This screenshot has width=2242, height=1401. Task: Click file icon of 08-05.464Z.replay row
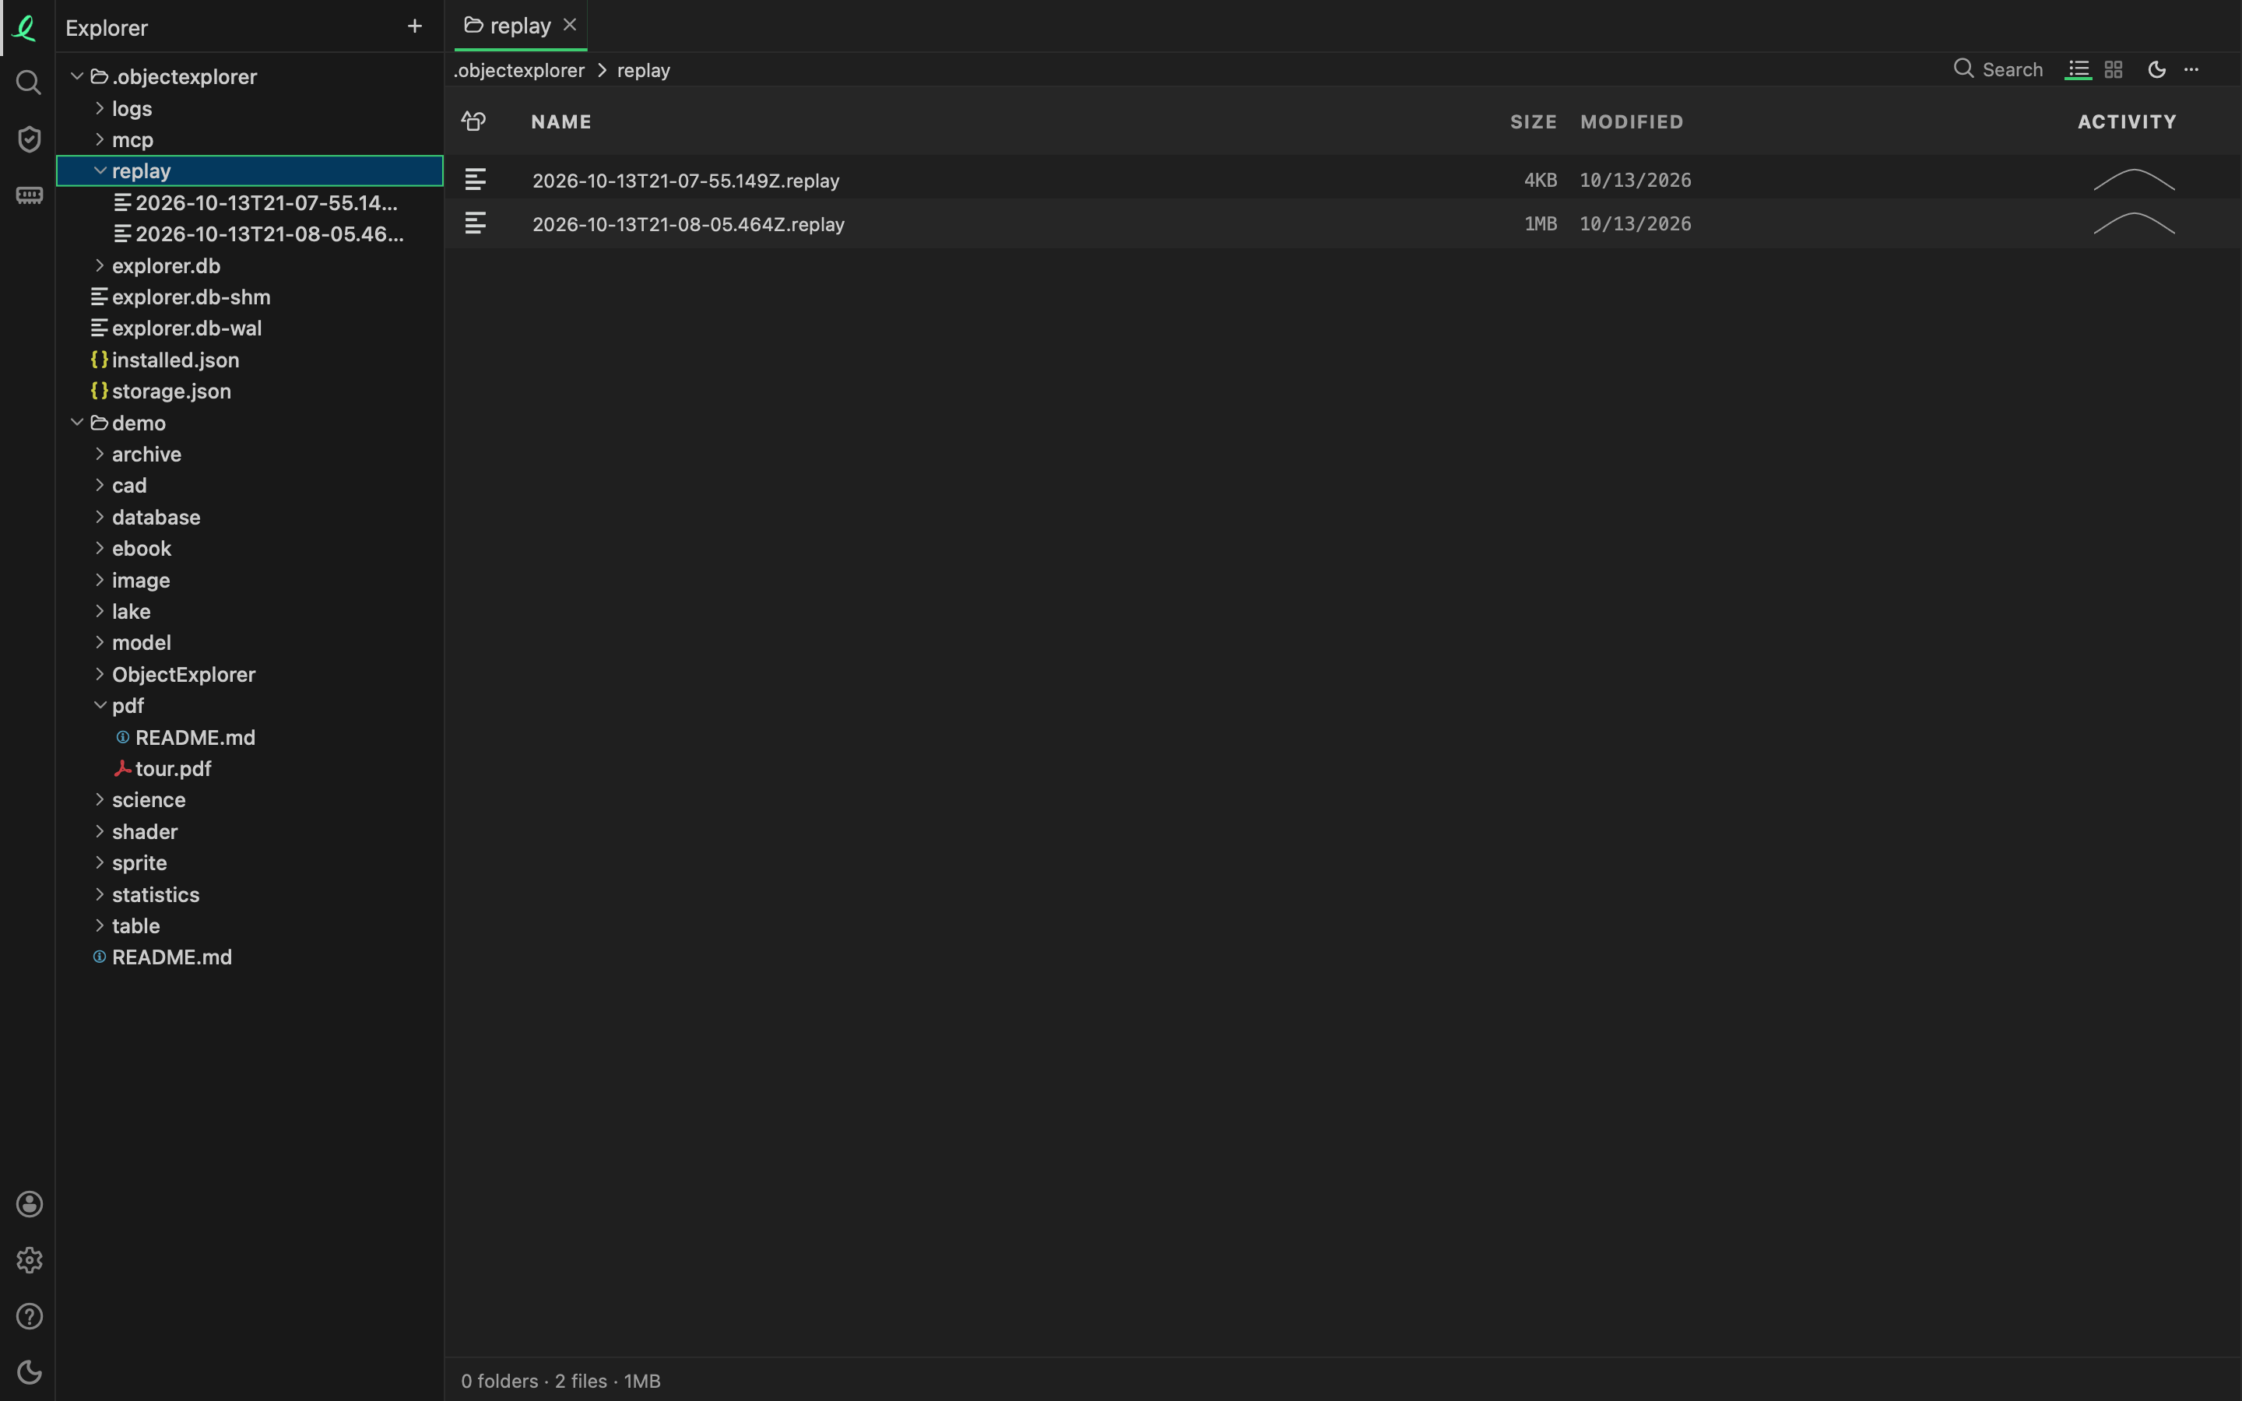point(476,223)
